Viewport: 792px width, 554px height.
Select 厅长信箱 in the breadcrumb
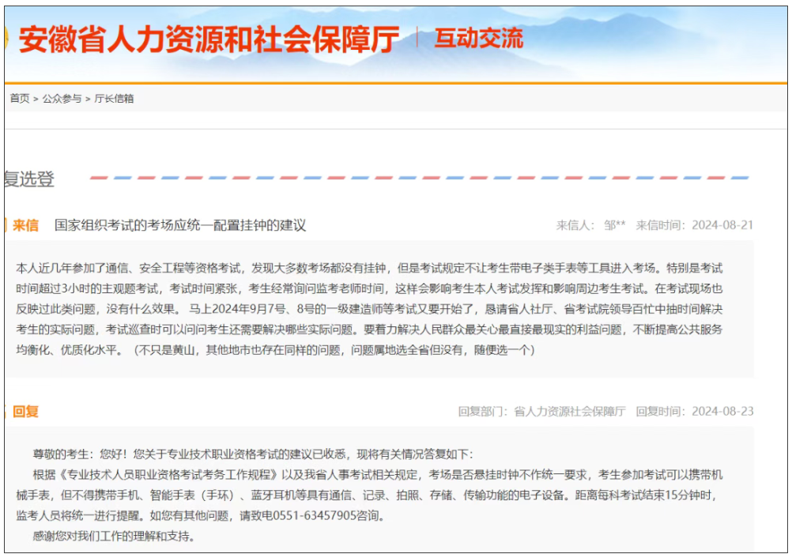pos(114,99)
